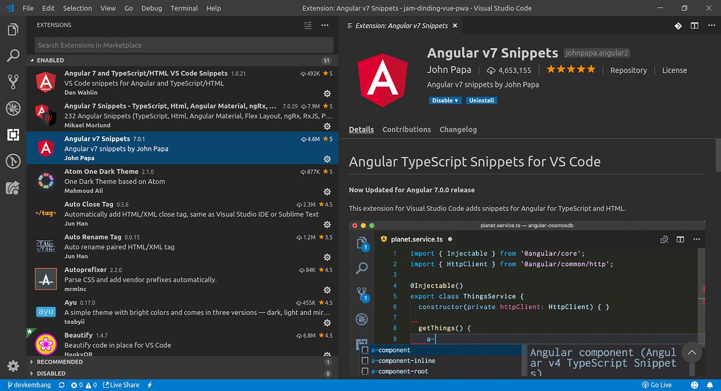The height and width of the screenshot is (391, 721).
Task: Click the clear extension search results icon
Action: click(x=307, y=25)
